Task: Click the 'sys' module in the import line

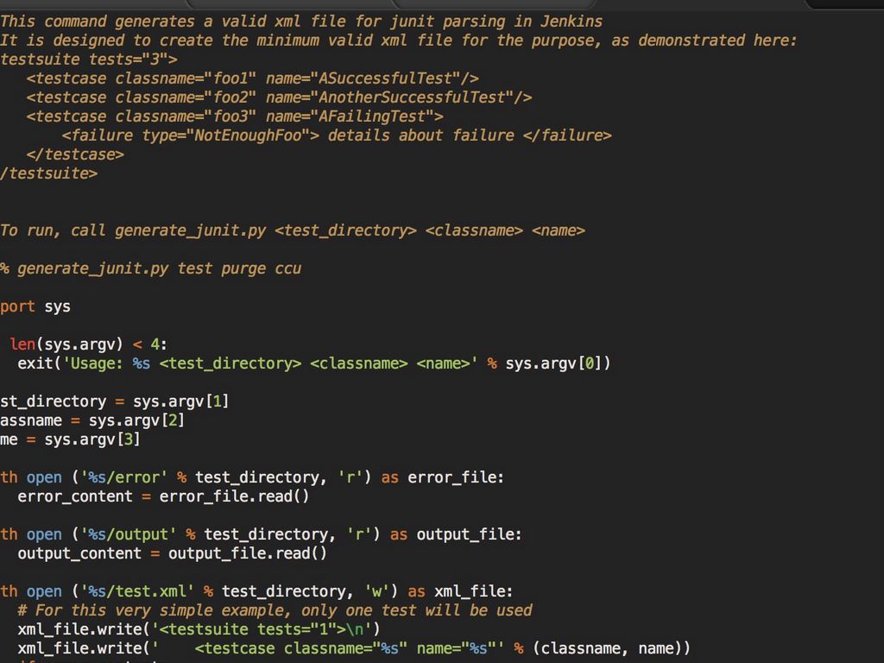Action: tap(58, 306)
